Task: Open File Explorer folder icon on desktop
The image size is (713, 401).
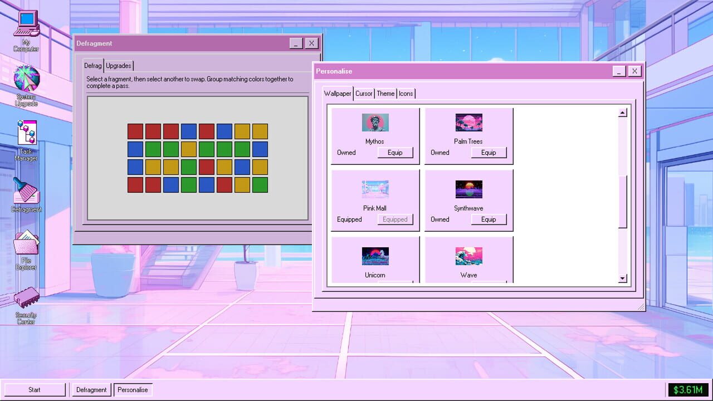Action: (26, 250)
